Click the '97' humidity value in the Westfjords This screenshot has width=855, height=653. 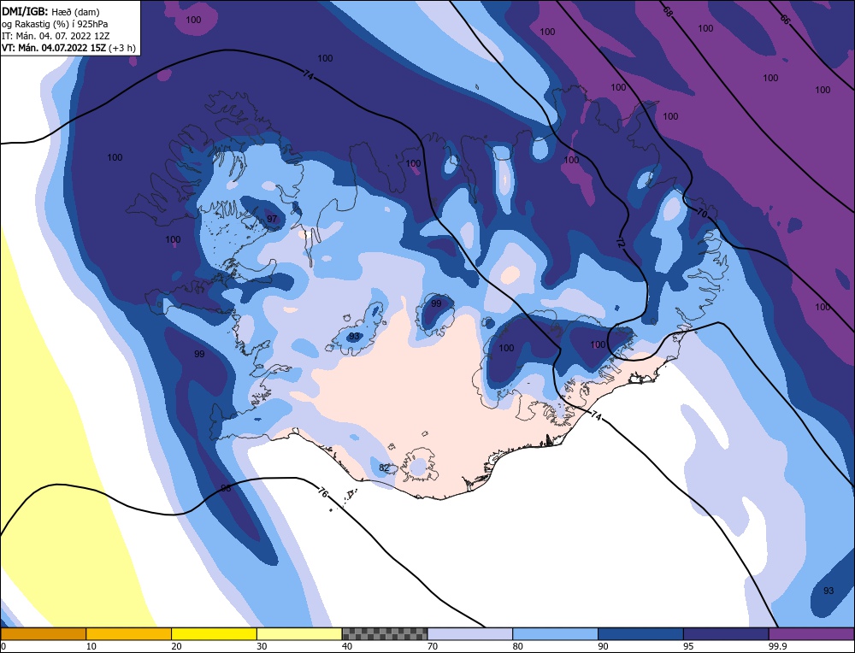(x=272, y=219)
